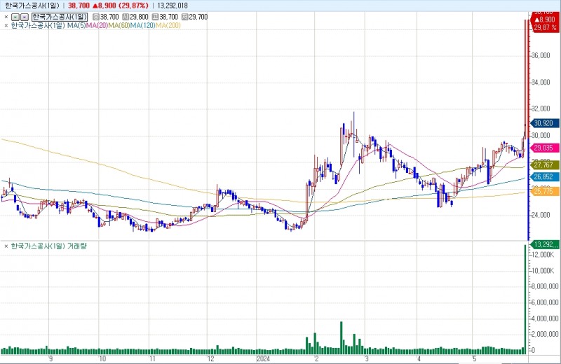Close the price chart legend row with x
The width and height of the screenshot is (561, 364).
coord(6,16)
